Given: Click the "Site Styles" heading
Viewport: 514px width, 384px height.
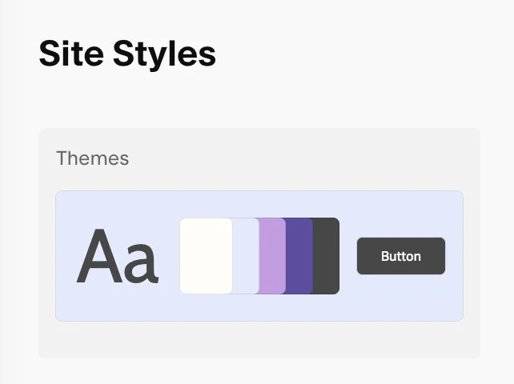Looking at the screenshot, I should tap(127, 54).
